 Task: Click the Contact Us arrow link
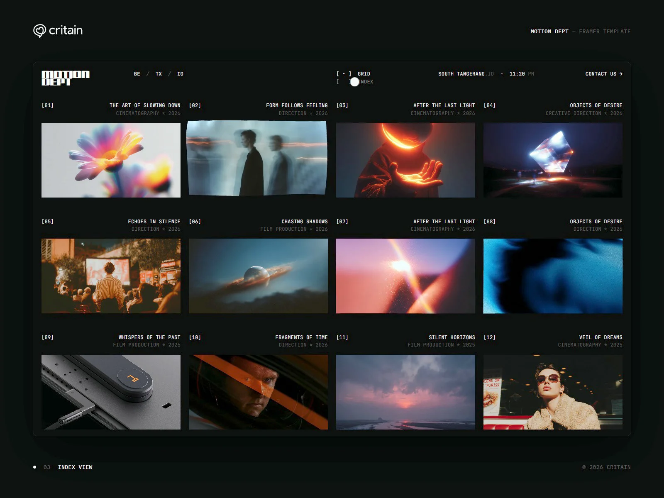(604, 74)
